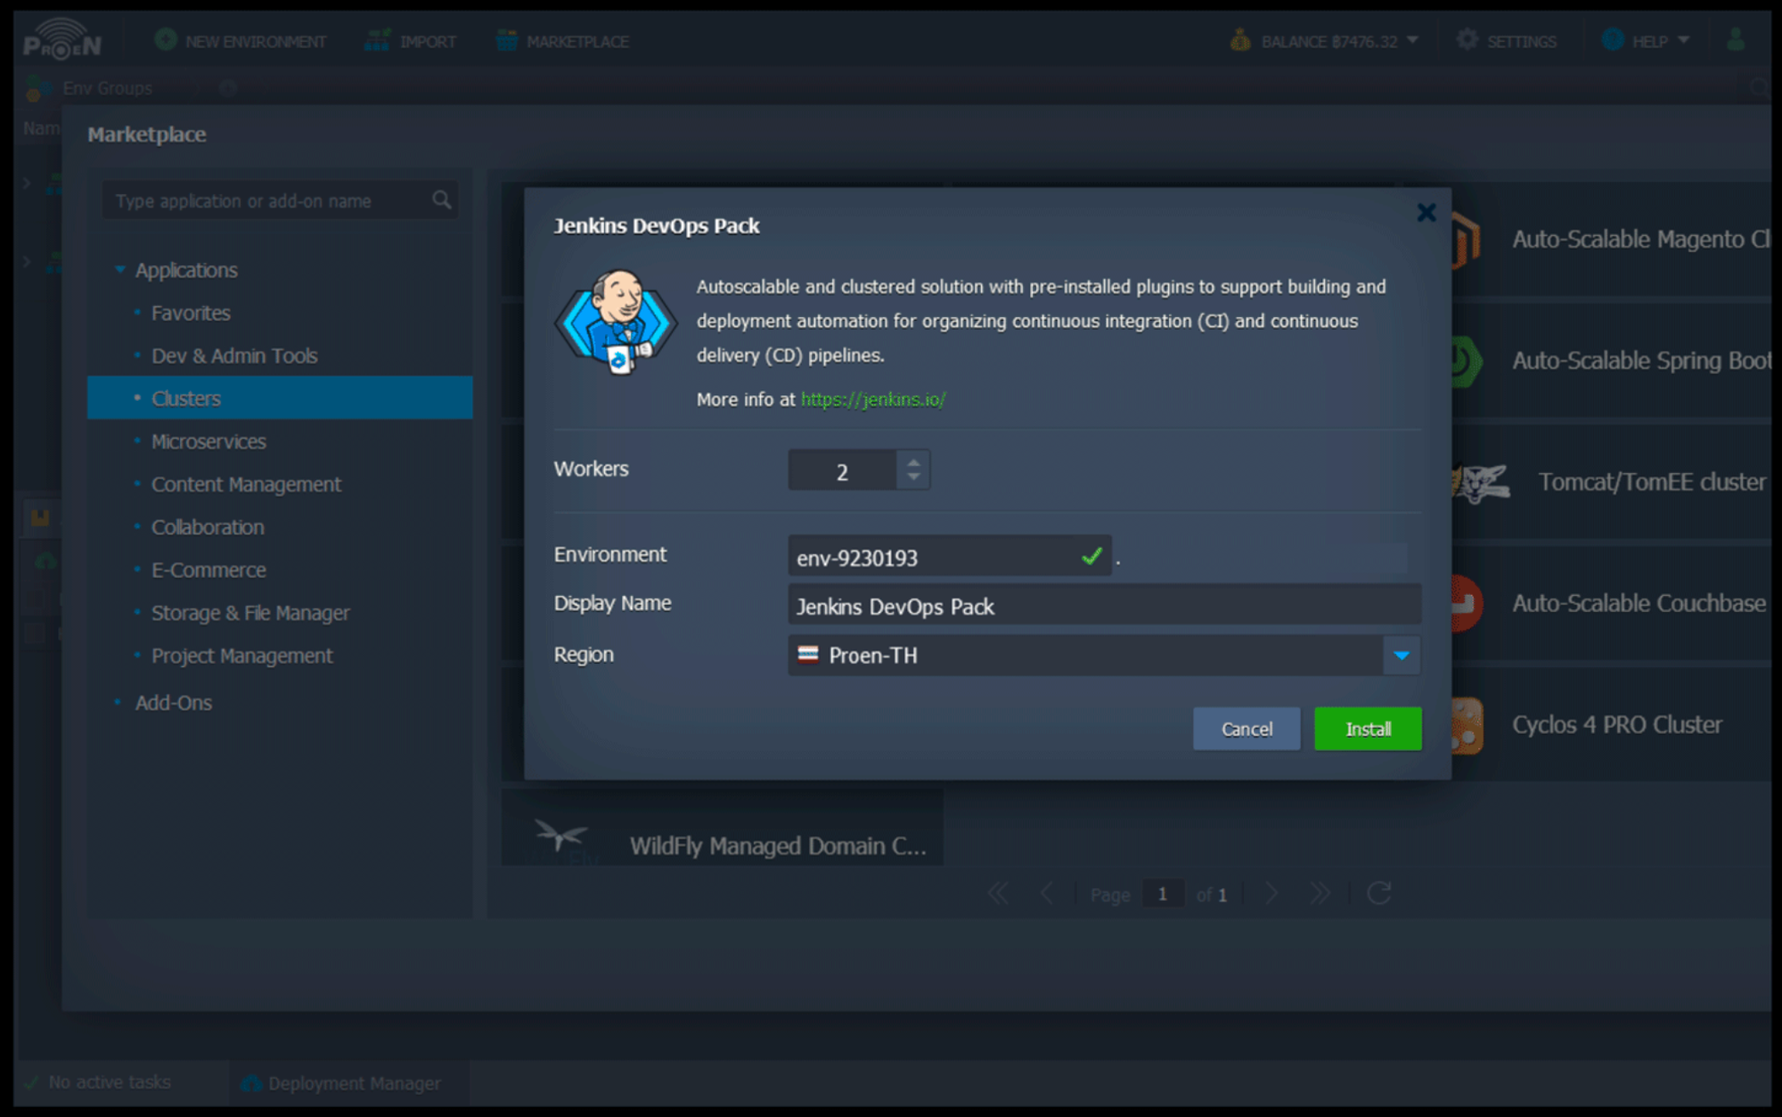Click the user account icon
Image resolution: width=1782 pixels, height=1117 pixels.
(x=1736, y=39)
